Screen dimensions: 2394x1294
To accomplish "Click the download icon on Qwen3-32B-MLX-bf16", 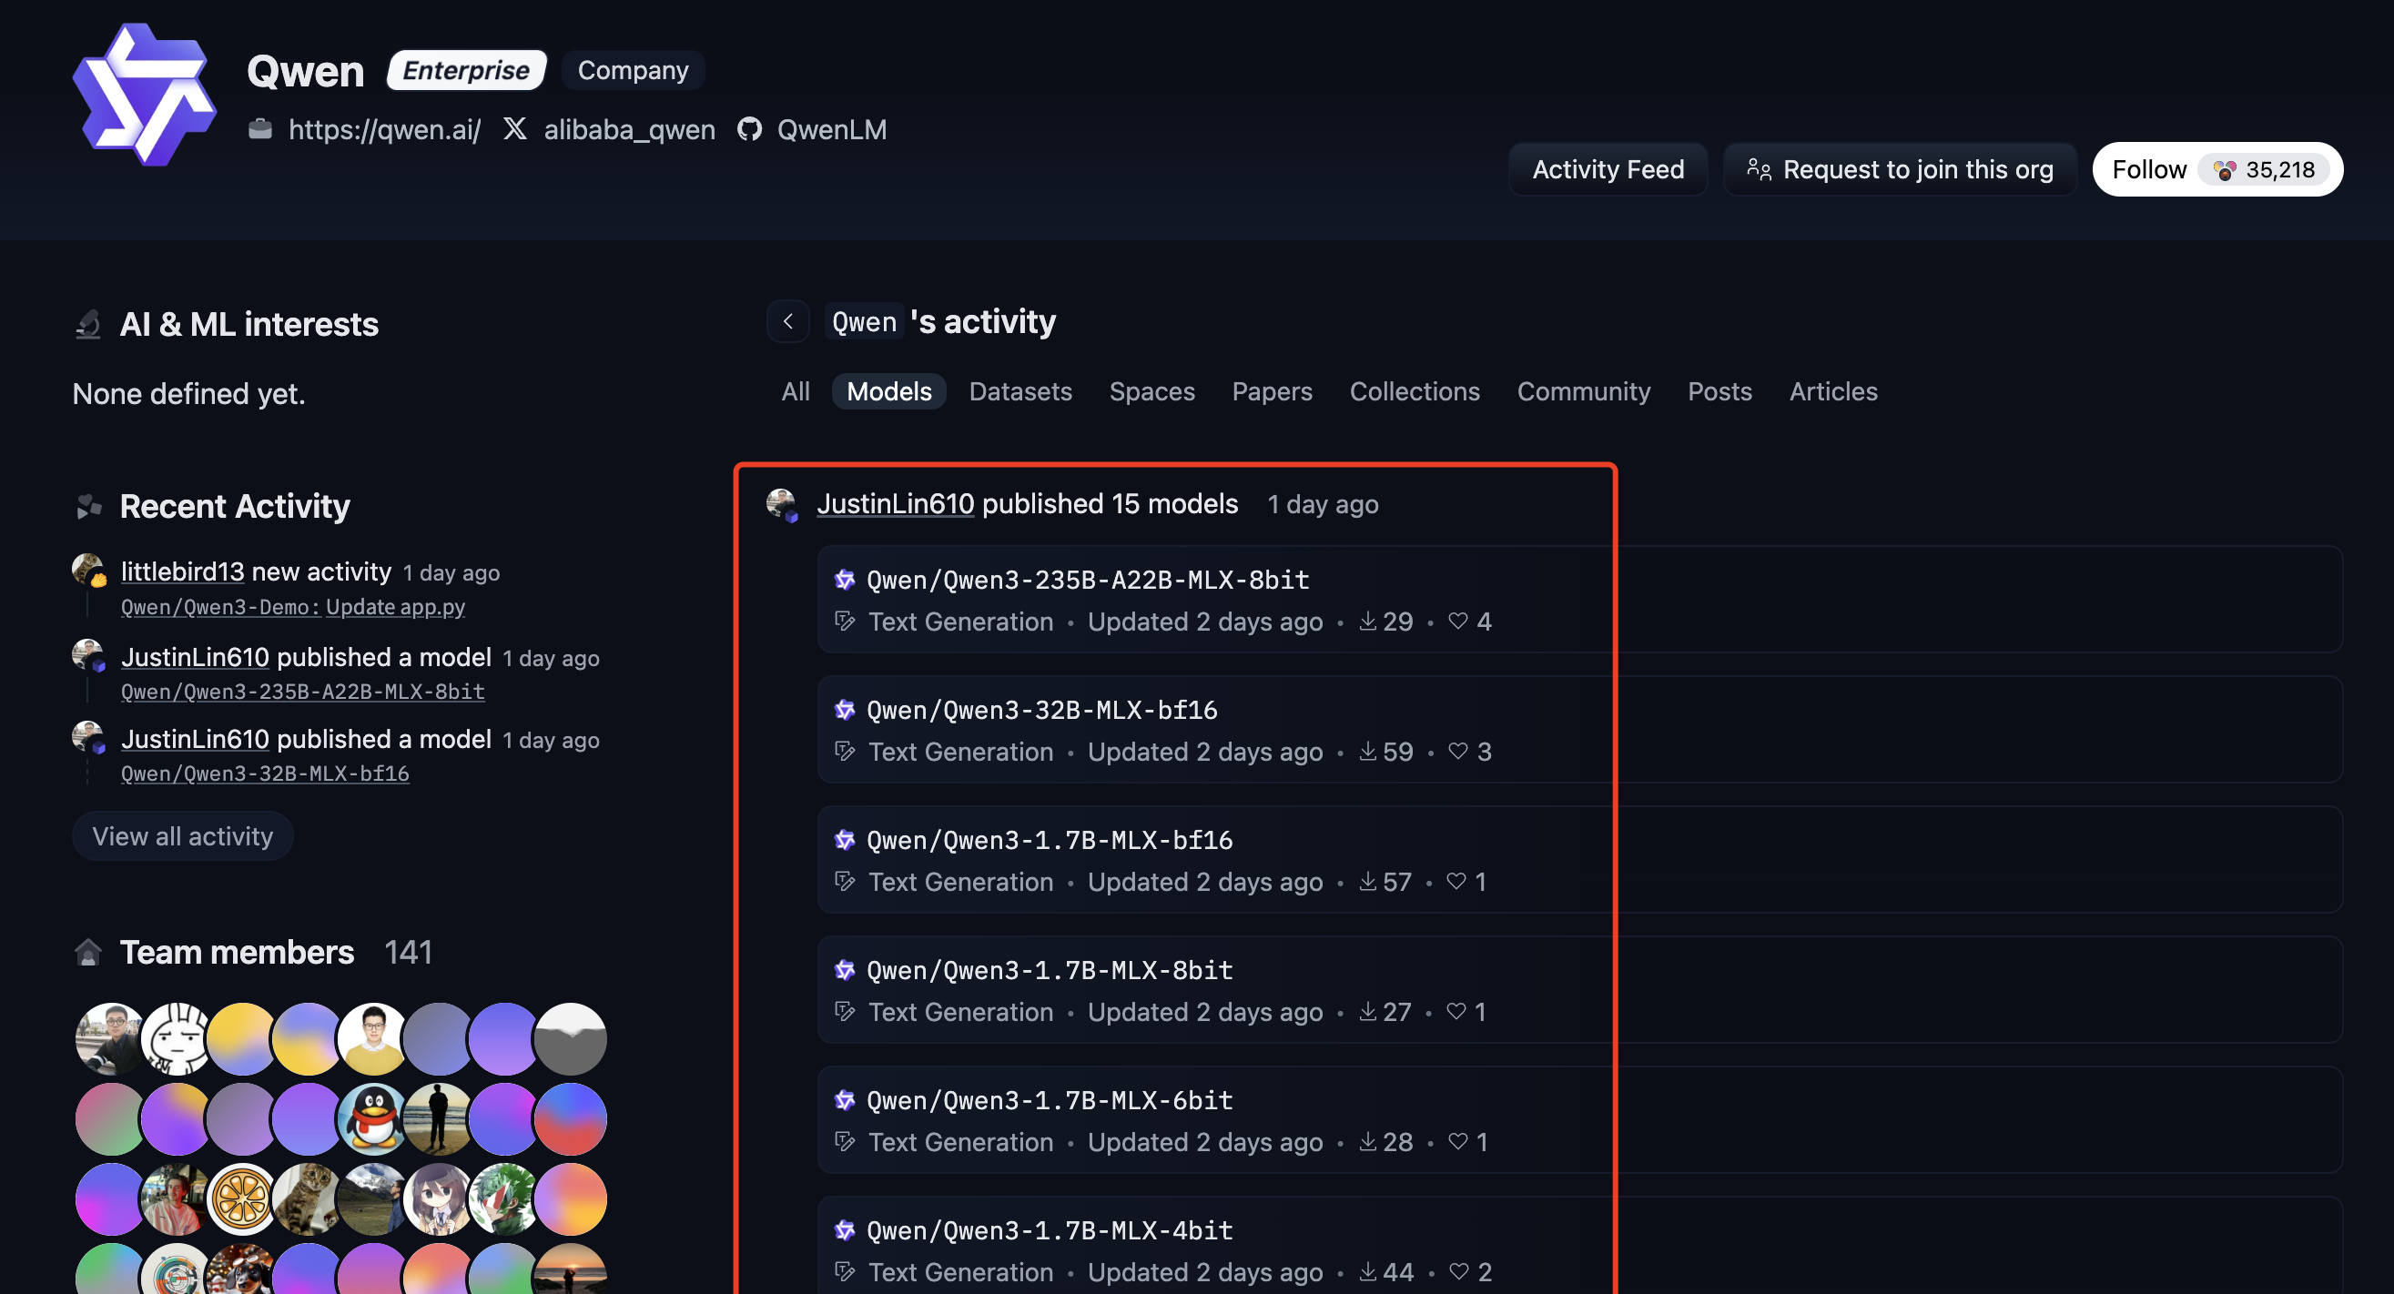I will [x=1368, y=751].
